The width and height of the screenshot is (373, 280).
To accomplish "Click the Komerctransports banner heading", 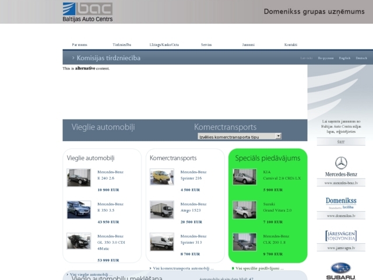I will point(225,127).
